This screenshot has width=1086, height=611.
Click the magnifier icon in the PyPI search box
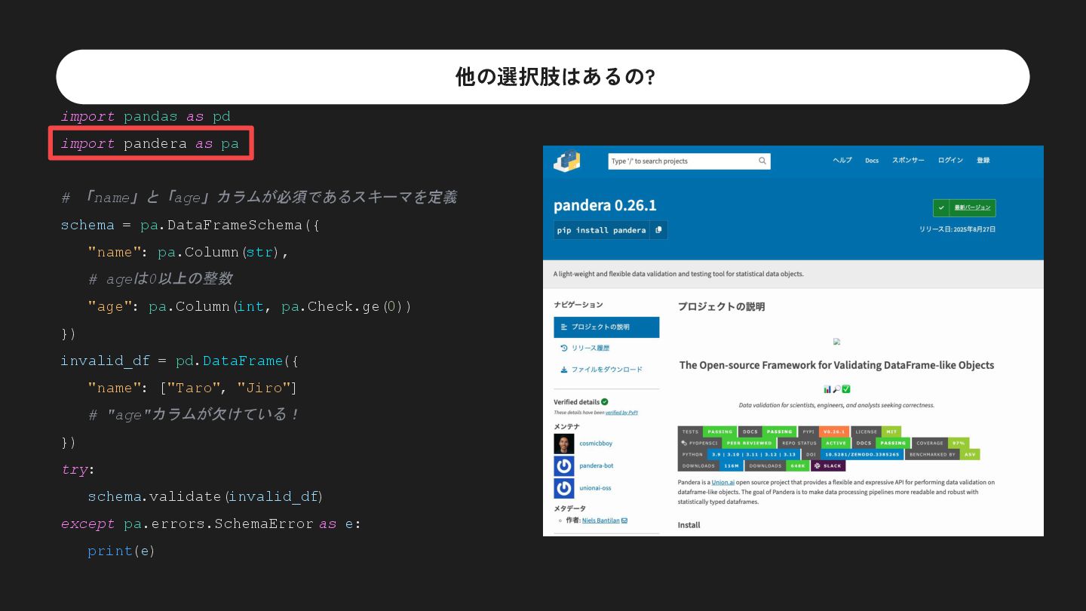(762, 161)
